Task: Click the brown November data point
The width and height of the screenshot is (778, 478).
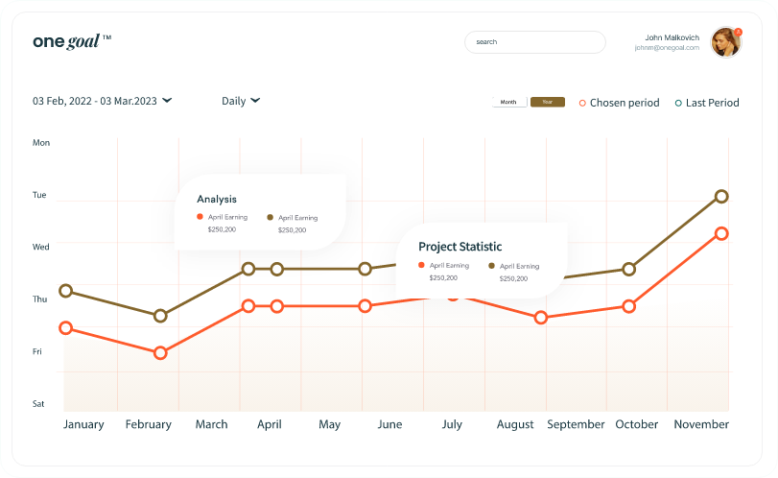Action: point(721,197)
